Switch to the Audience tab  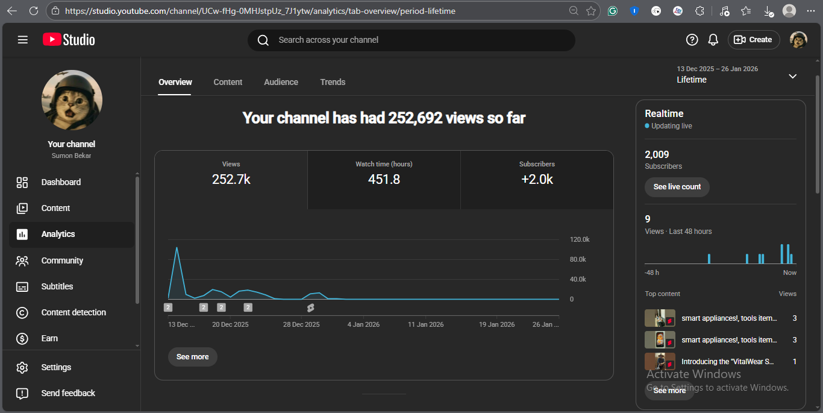pyautogui.click(x=281, y=82)
